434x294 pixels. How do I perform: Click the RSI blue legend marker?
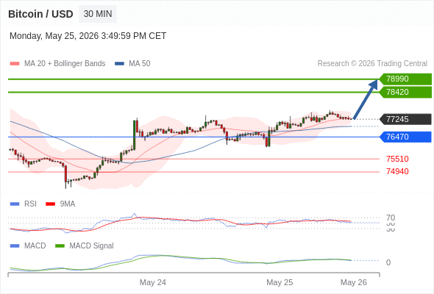[x=15, y=204]
